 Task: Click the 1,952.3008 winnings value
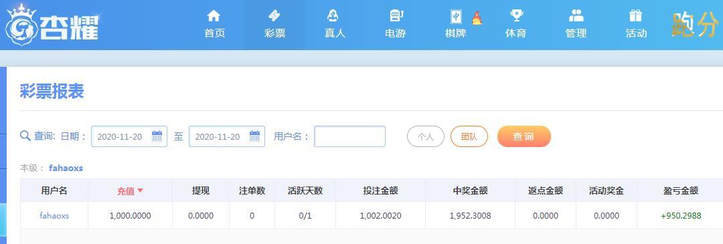tap(471, 215)
